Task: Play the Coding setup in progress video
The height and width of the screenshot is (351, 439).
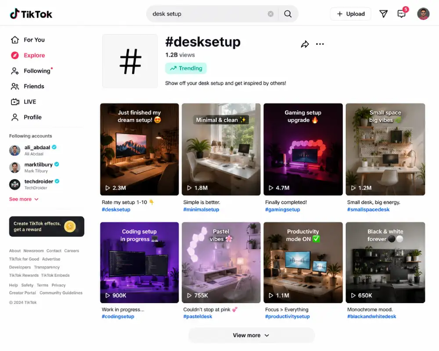Action: (140, 262)
